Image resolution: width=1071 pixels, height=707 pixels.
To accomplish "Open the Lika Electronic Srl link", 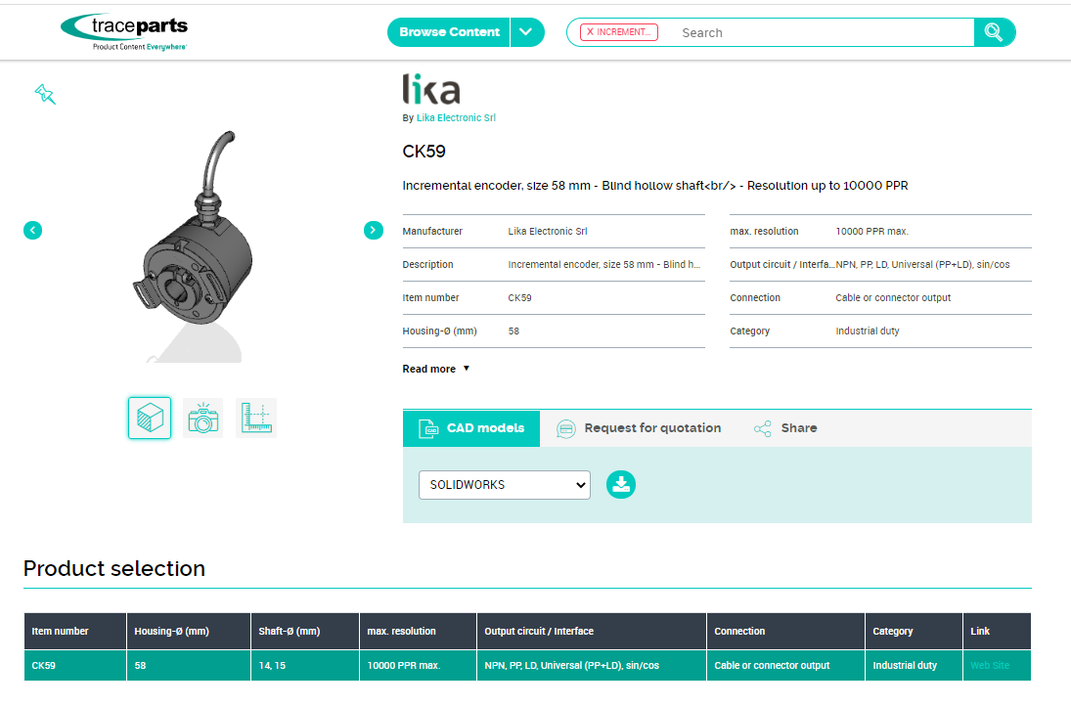I will point(456,117).
